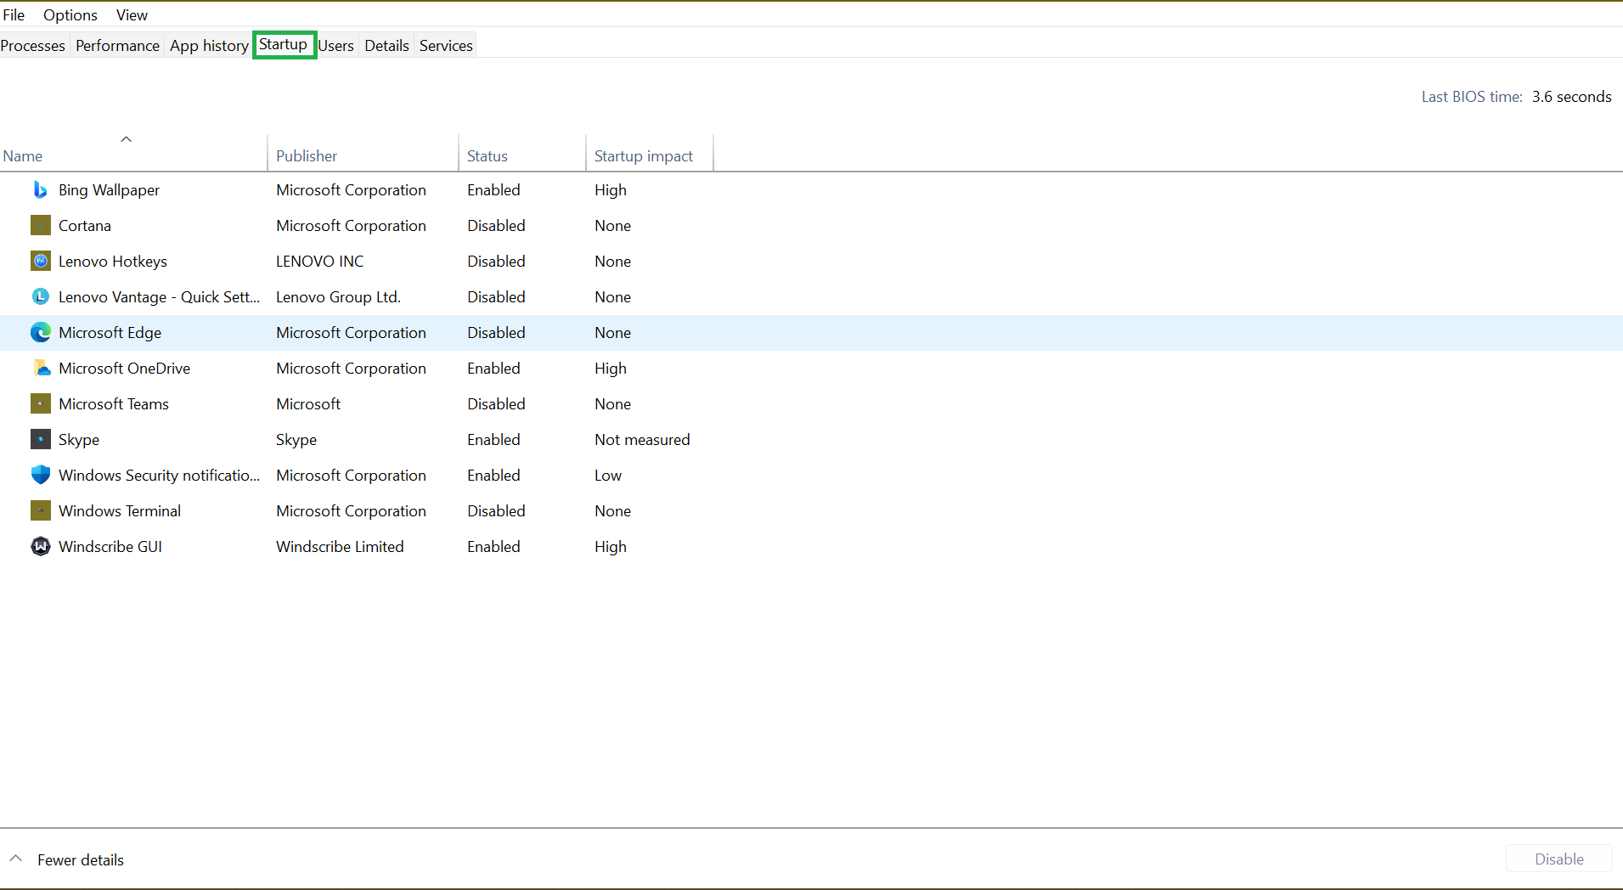The height and width of the screenshot is (890, 1623).
Task: Sort by the Startup impact column header
Action: click(650, 155)
